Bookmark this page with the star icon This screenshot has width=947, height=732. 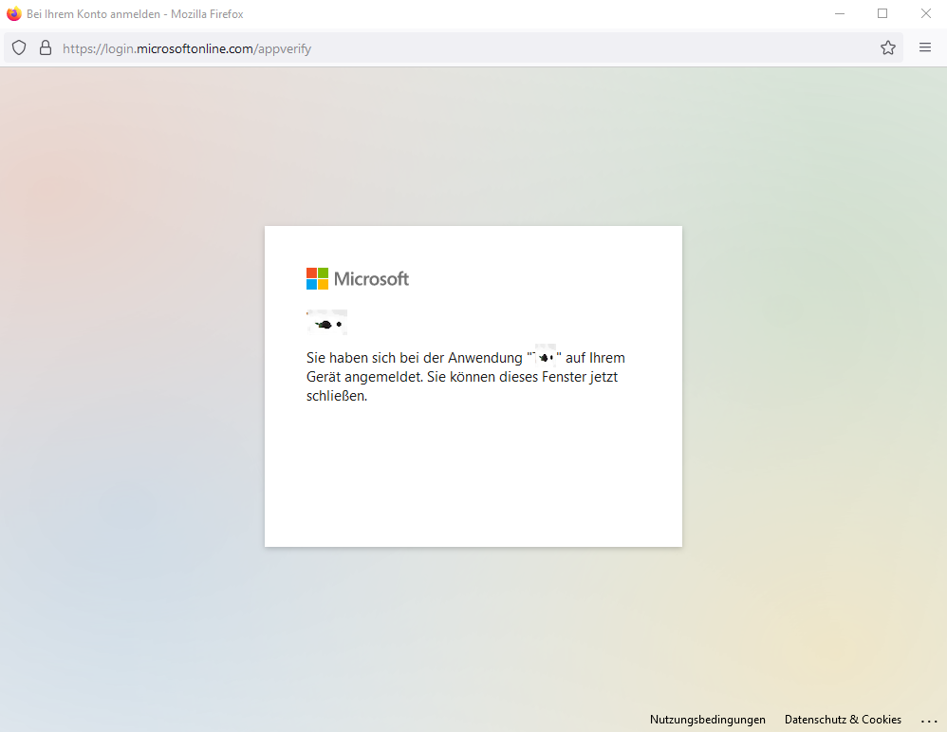887,47
